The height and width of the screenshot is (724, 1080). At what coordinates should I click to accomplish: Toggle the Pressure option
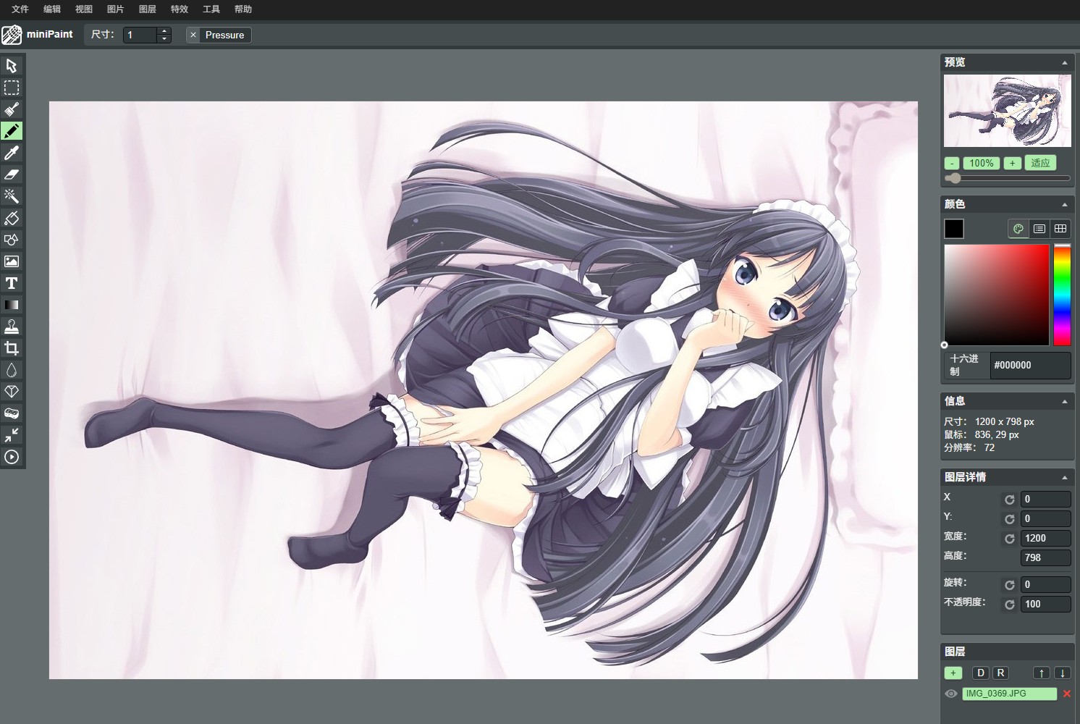pos(219,35)
